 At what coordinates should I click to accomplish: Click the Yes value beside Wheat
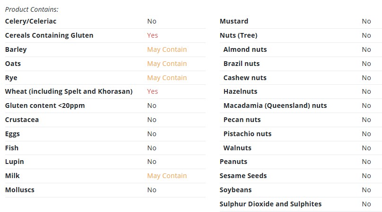153,91
